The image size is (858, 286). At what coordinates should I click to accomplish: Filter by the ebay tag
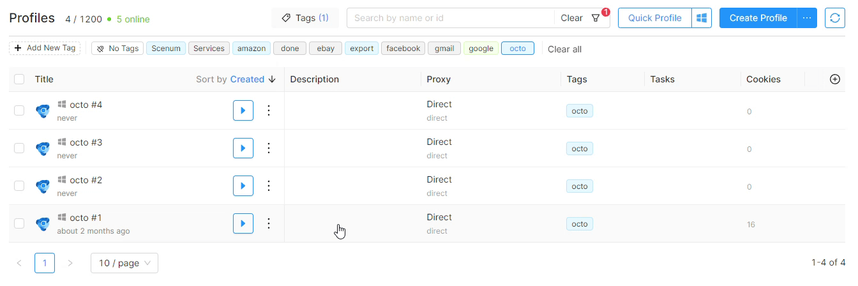326,49
